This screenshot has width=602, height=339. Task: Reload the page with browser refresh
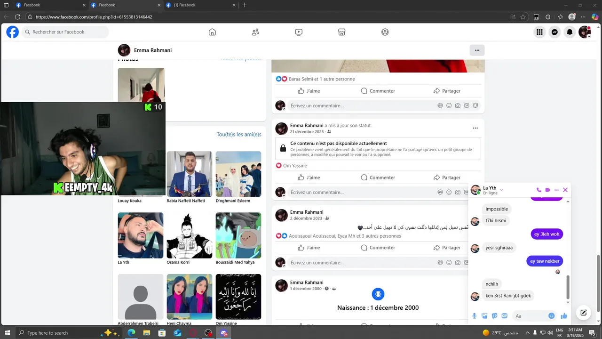click(x=18, y=17)
